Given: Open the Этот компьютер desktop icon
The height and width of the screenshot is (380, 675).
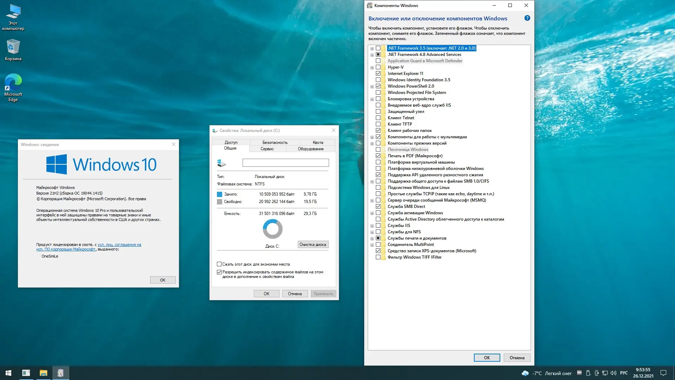Looking at the screenshot, I should click(x=13, y=17).
